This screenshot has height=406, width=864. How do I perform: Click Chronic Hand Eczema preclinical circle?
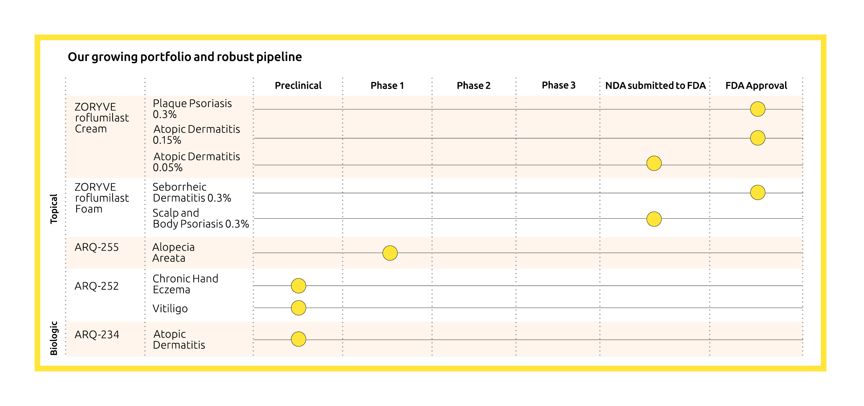[298, 286]
